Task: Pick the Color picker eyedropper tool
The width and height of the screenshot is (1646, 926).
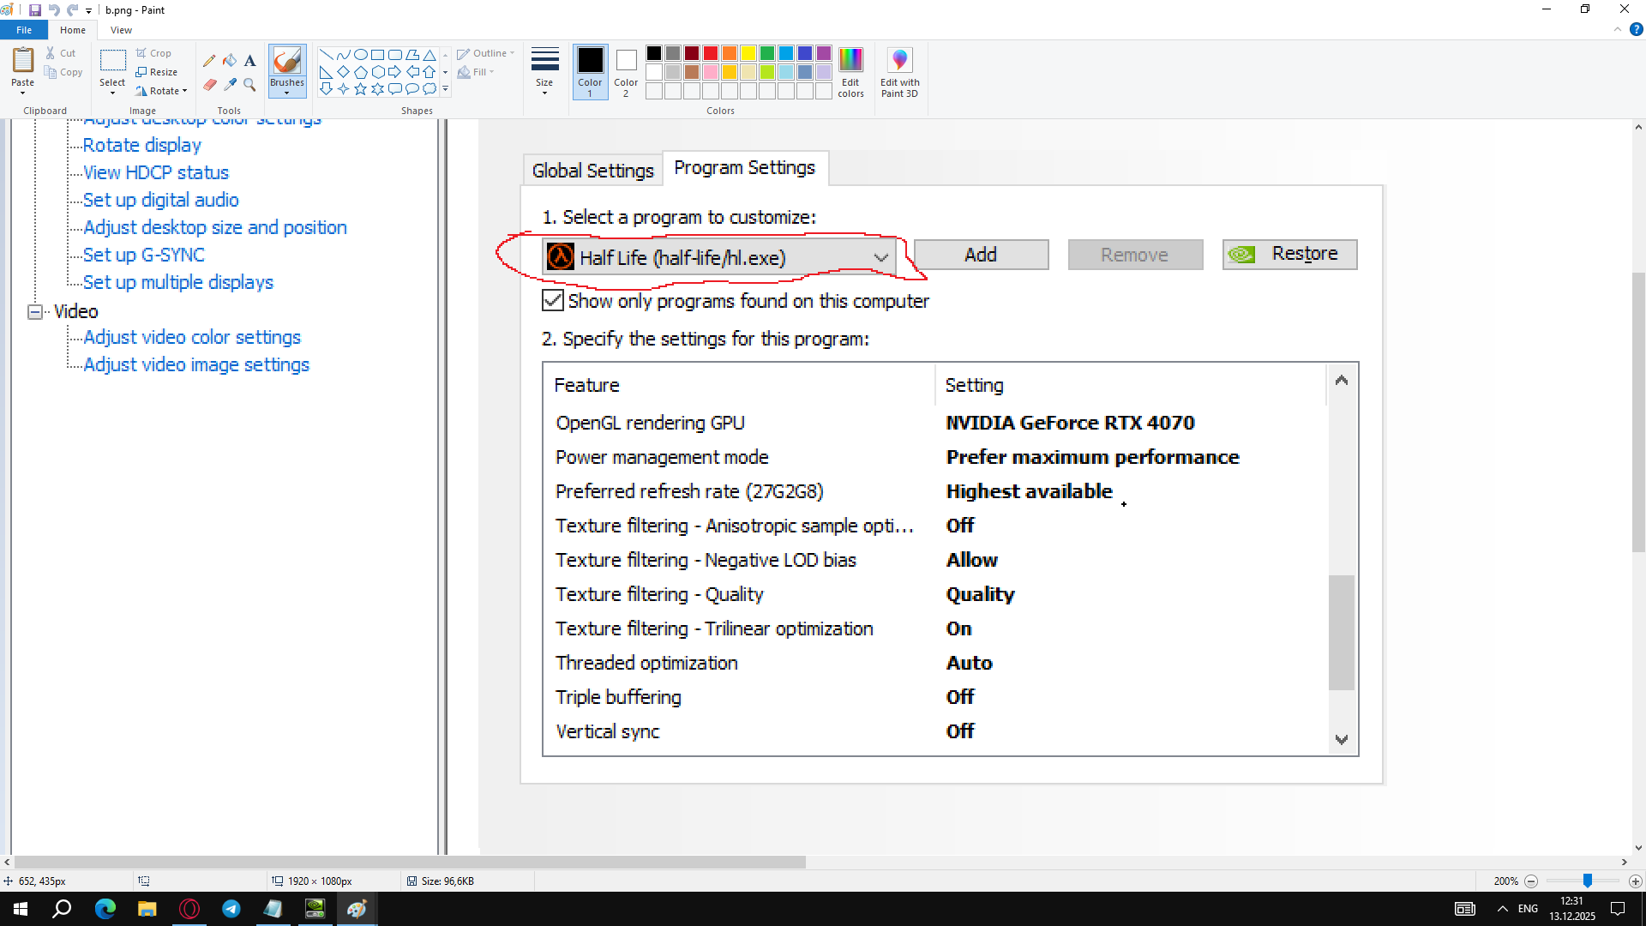Action: (x=230, y=85)
